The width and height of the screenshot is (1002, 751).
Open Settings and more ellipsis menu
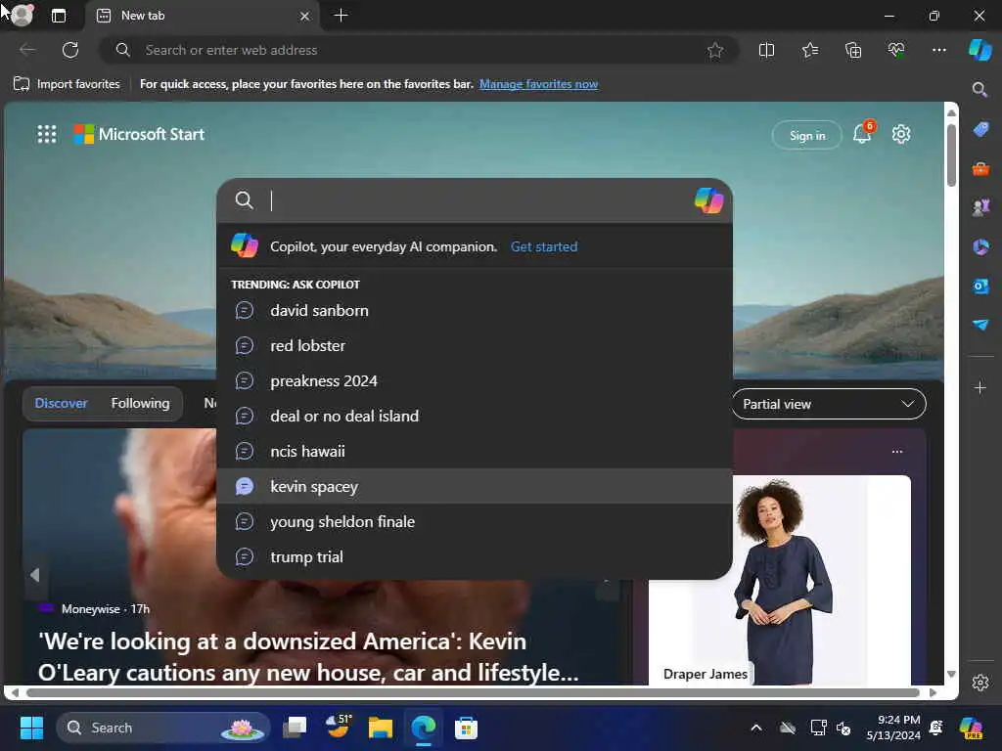coord(938,50)
